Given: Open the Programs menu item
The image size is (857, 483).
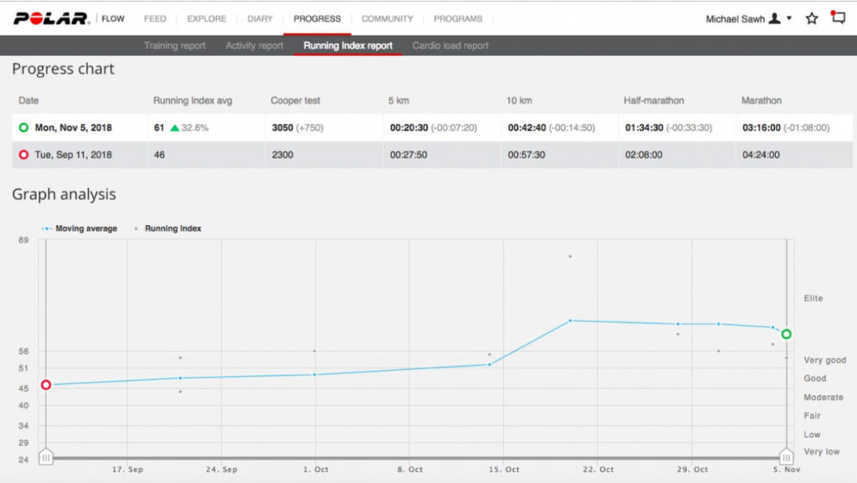Looking at the screenshot, I should pos(458,18).
